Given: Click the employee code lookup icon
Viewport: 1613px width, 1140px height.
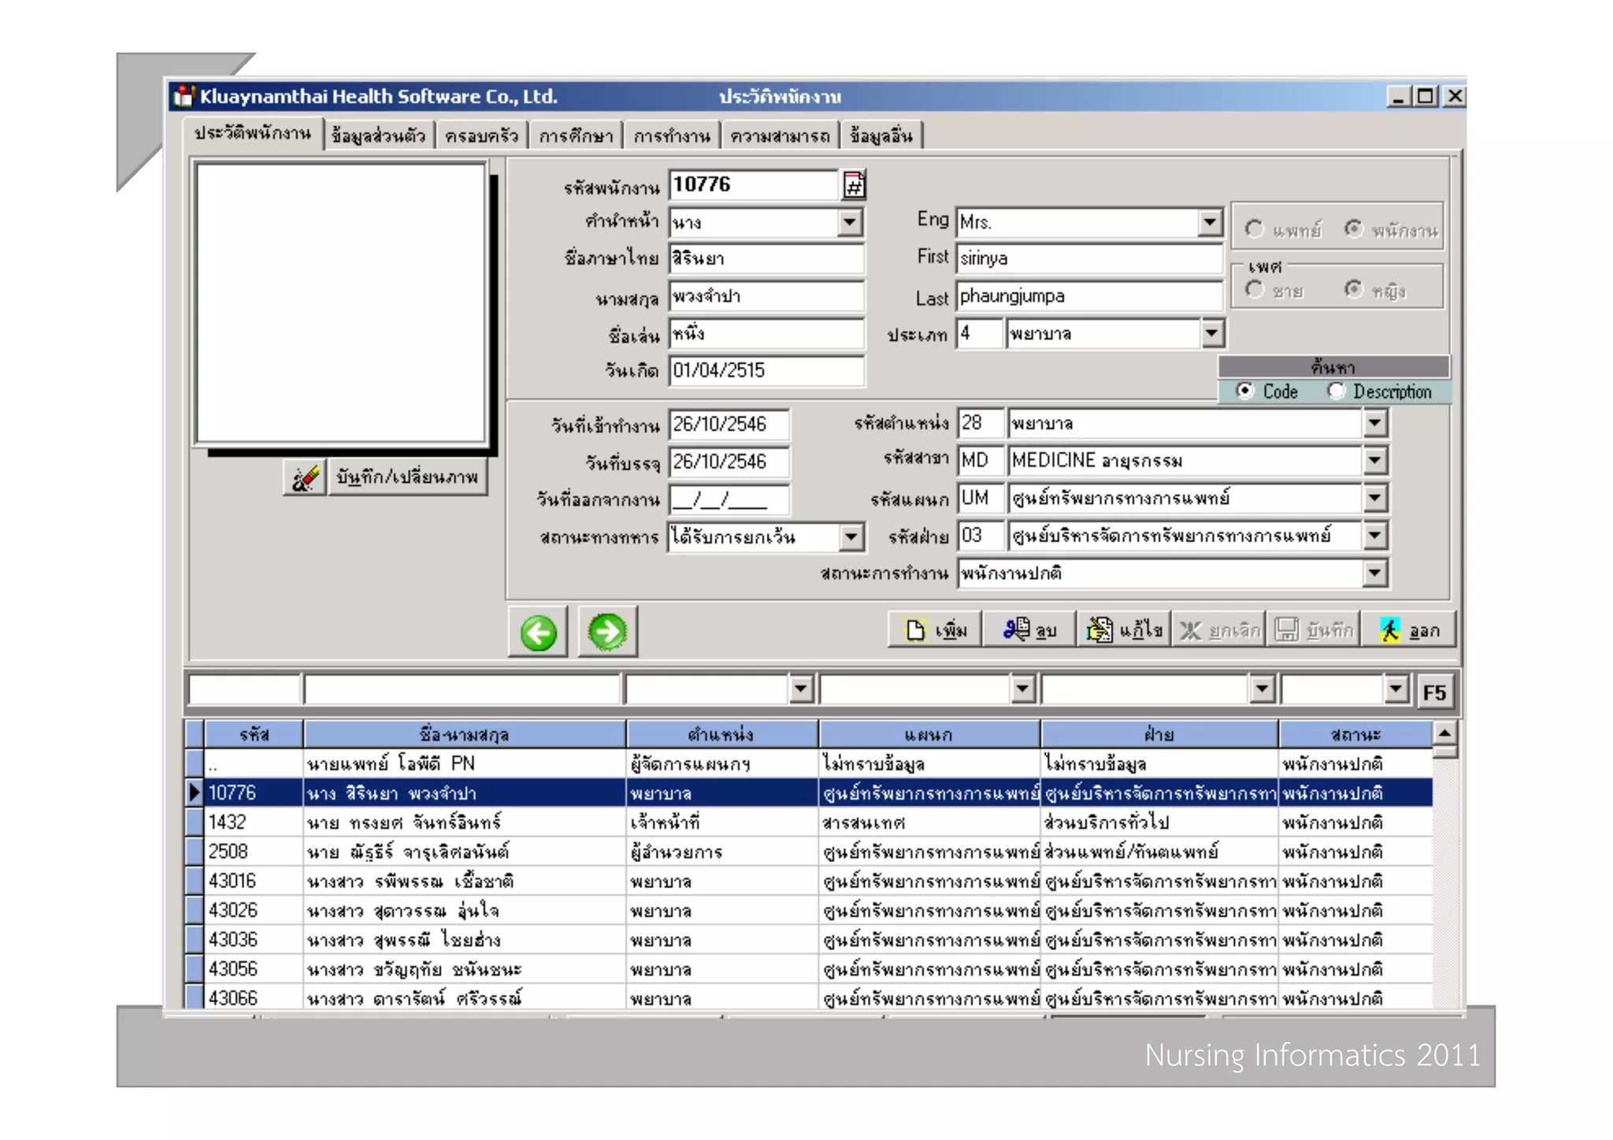Looking at the screenshot, I should pyautogui.click(x=854, y=185).
